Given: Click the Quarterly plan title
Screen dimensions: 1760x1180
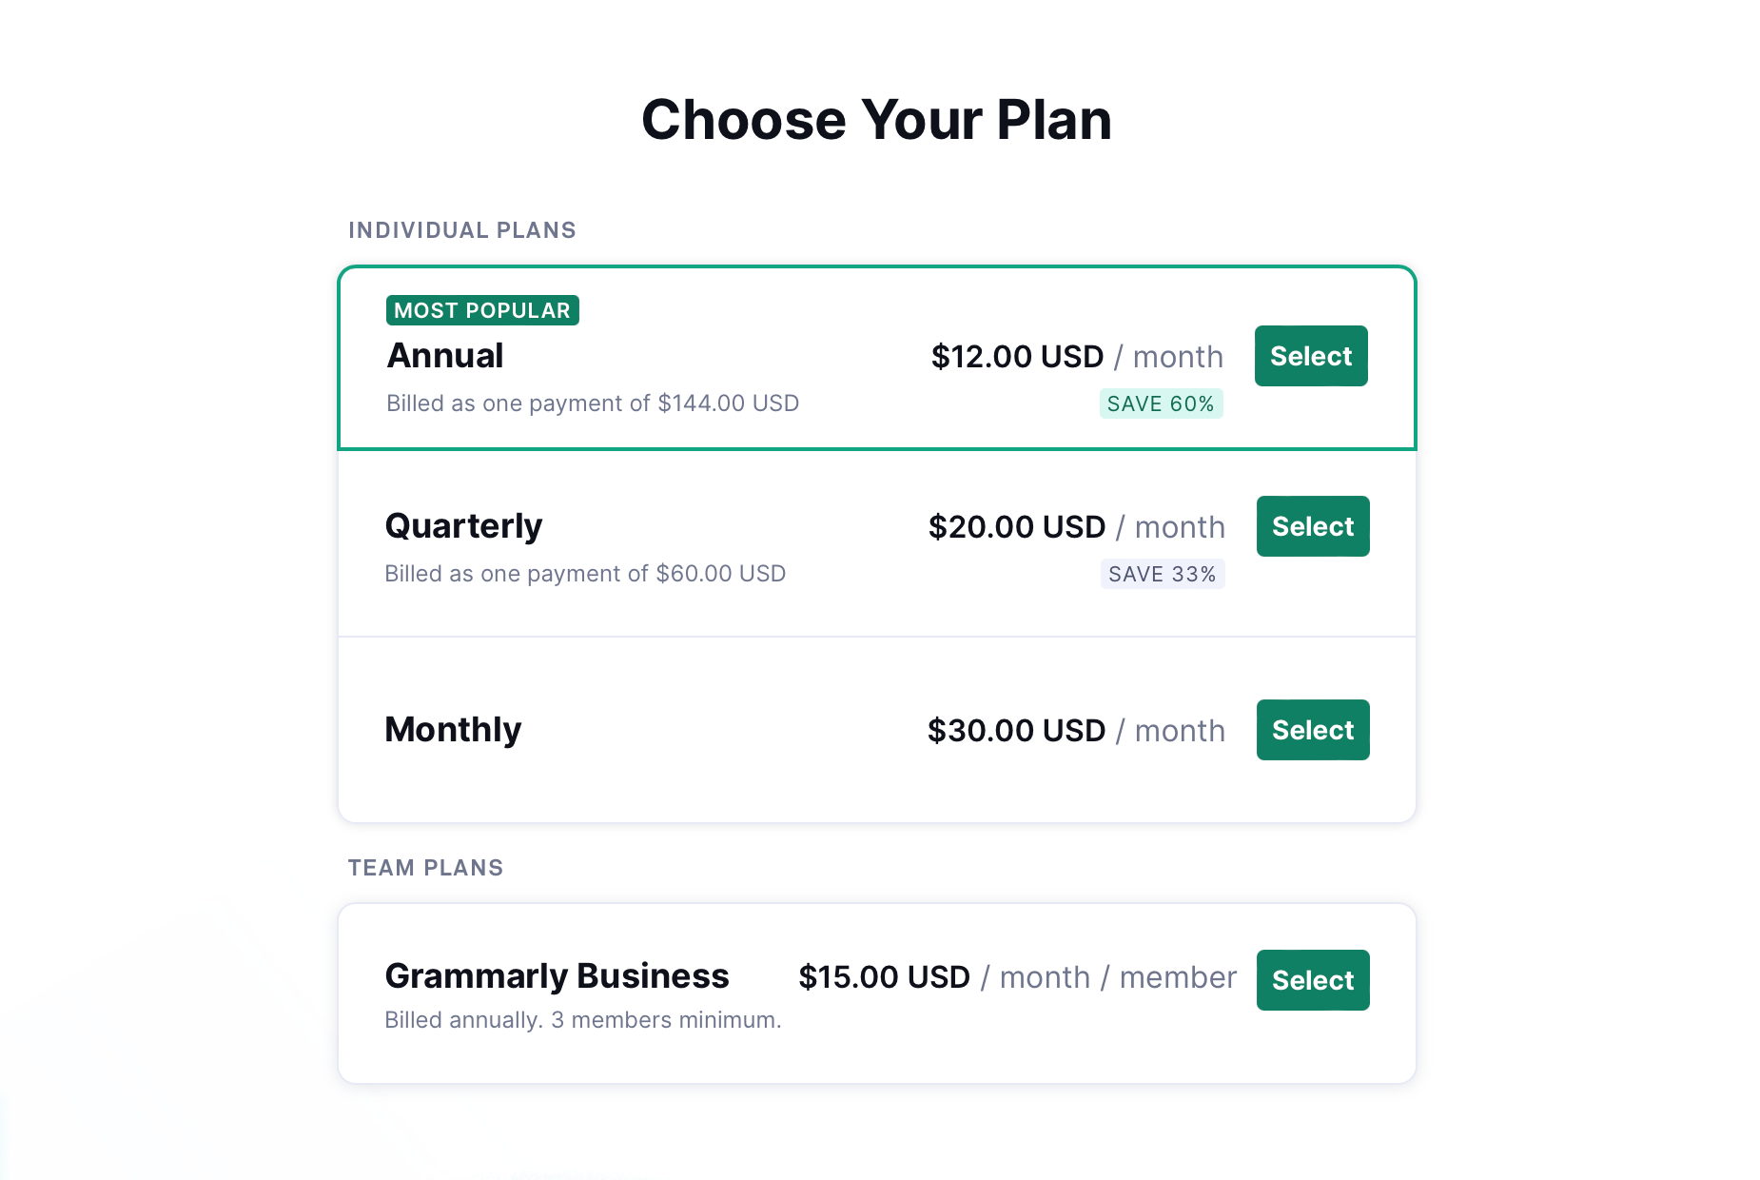Looking at the screenshot, I should pyautogui.click(x=463, y=526).
